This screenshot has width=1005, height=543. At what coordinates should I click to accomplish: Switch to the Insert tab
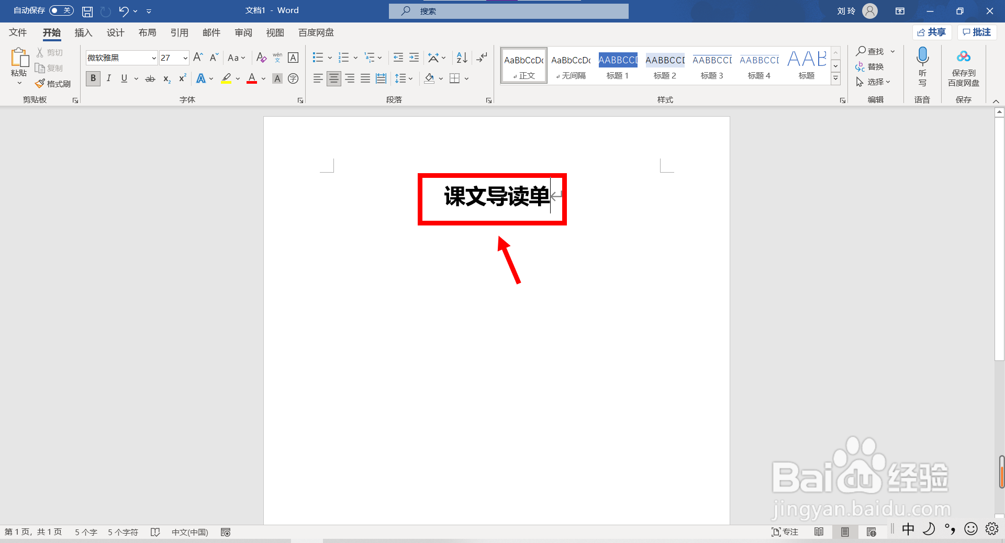pos(83,32)
